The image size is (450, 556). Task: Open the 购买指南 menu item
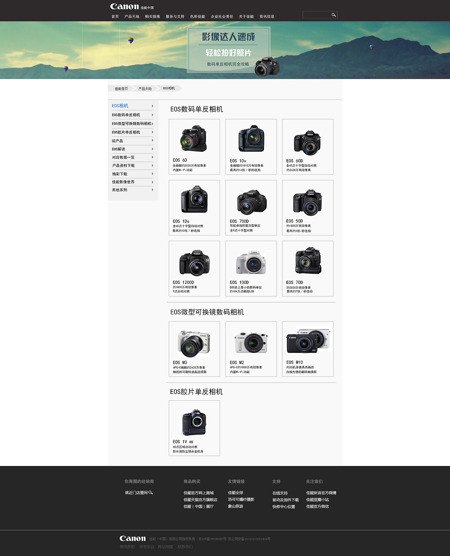[x=153, y=17]
